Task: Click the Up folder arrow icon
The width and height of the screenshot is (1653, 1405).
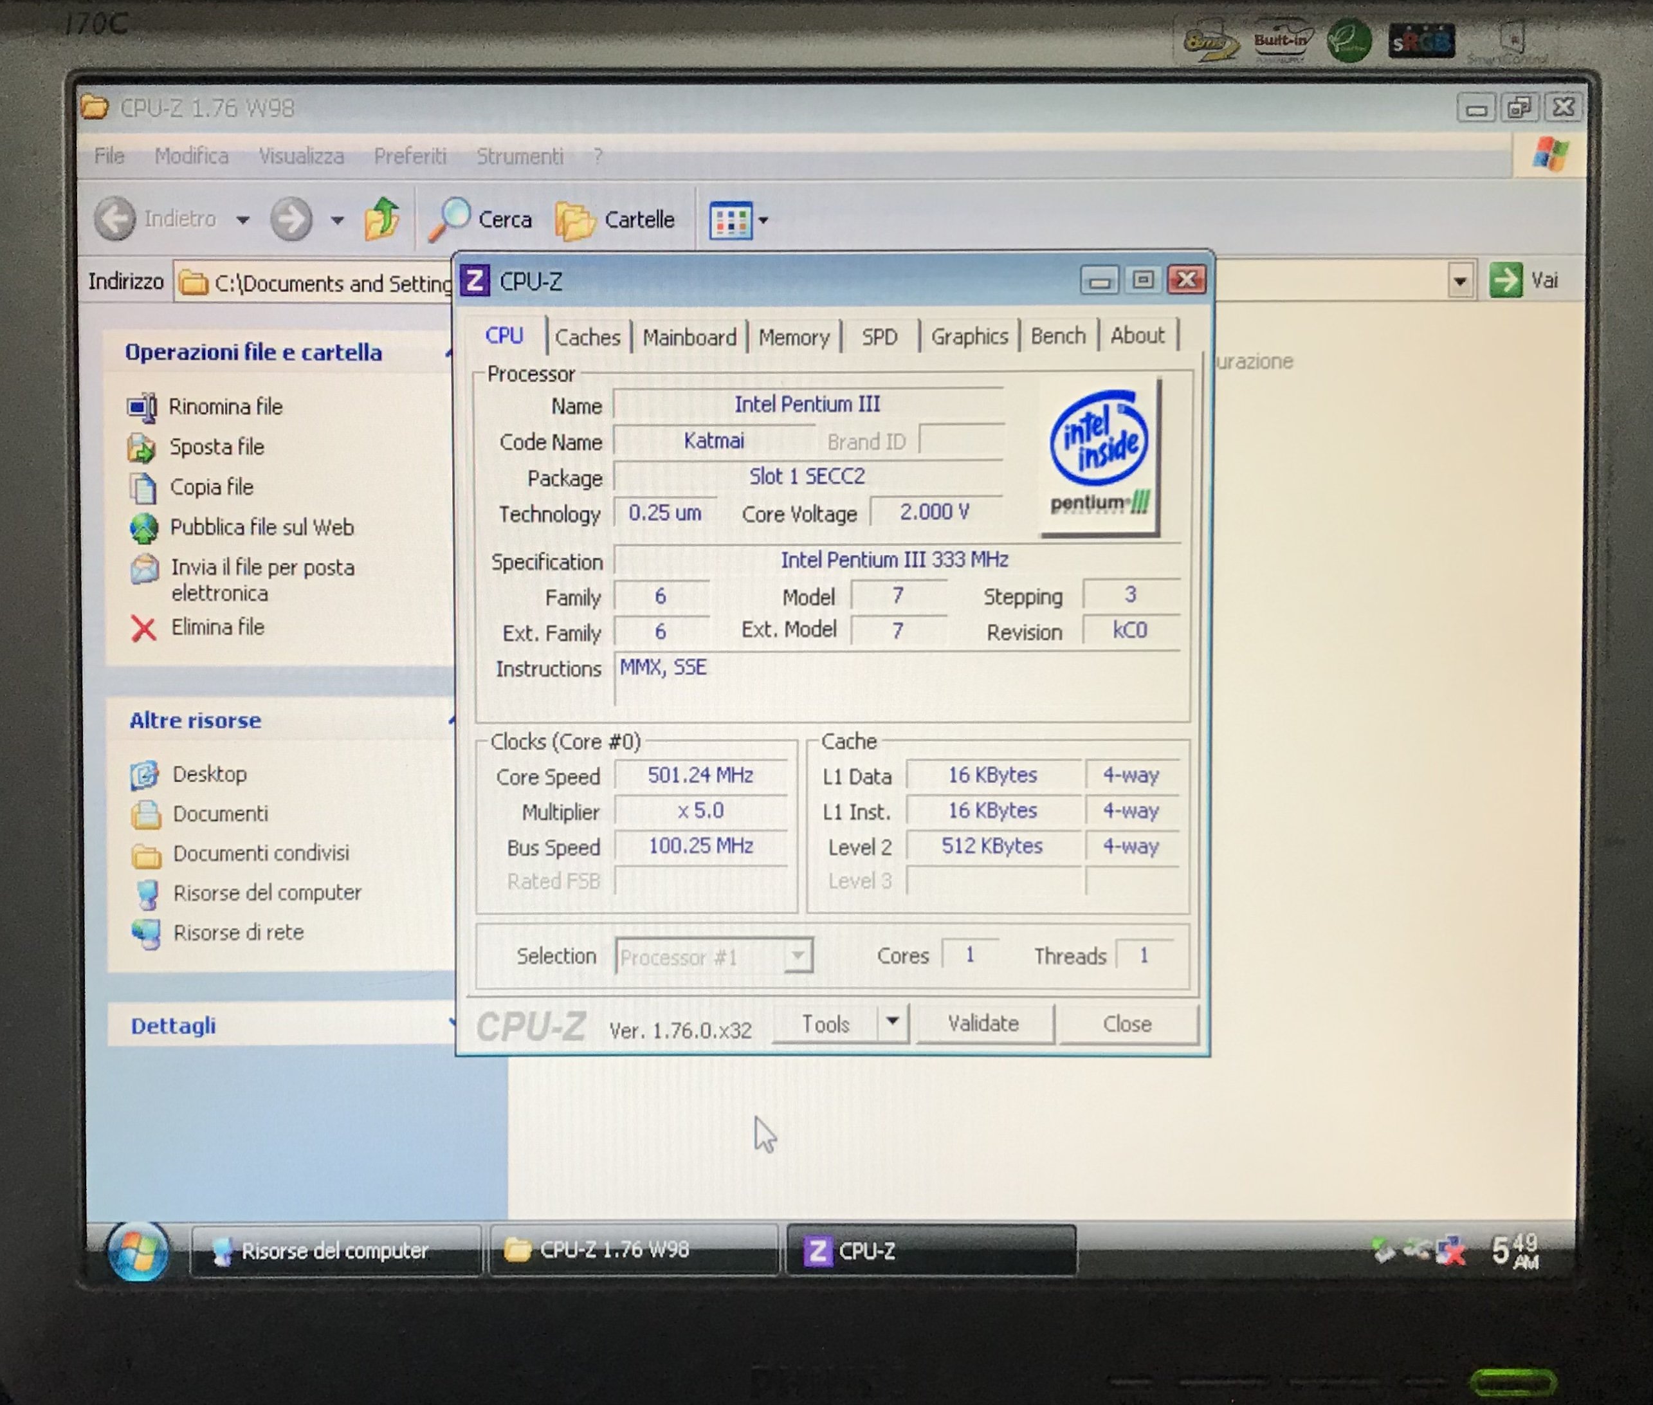Action: click(x=382, y=218)
